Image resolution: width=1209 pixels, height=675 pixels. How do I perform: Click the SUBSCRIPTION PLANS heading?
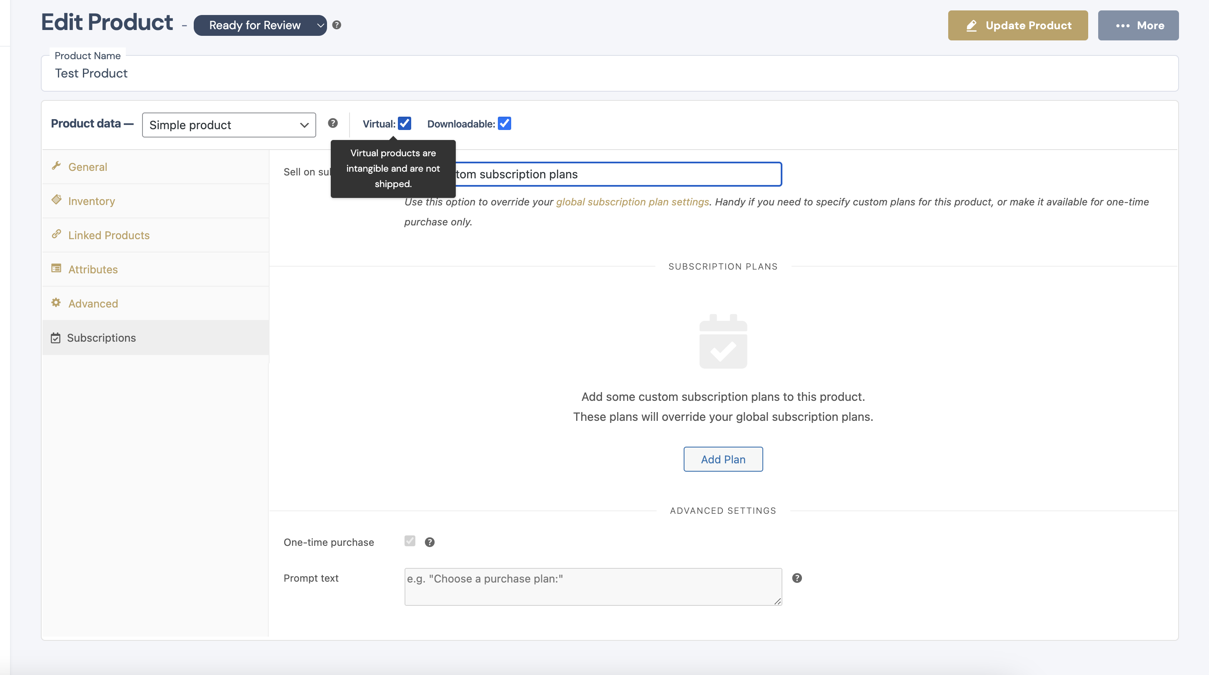point(723,267)
